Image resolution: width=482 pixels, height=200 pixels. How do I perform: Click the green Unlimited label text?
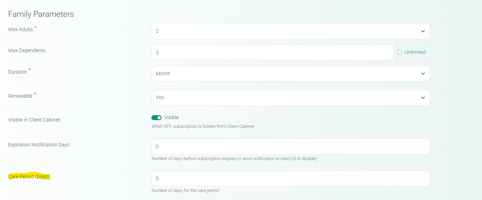415,52
